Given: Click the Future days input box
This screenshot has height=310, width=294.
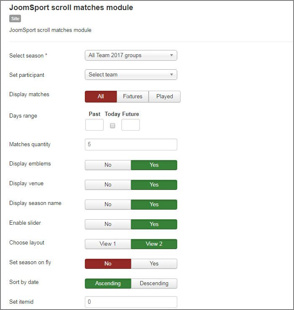Looking at the screenshot, I should point(131,125).
